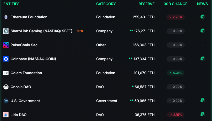Sort by the Entities column header
Viewport: 212px width, 121px height.
(11, 4)
